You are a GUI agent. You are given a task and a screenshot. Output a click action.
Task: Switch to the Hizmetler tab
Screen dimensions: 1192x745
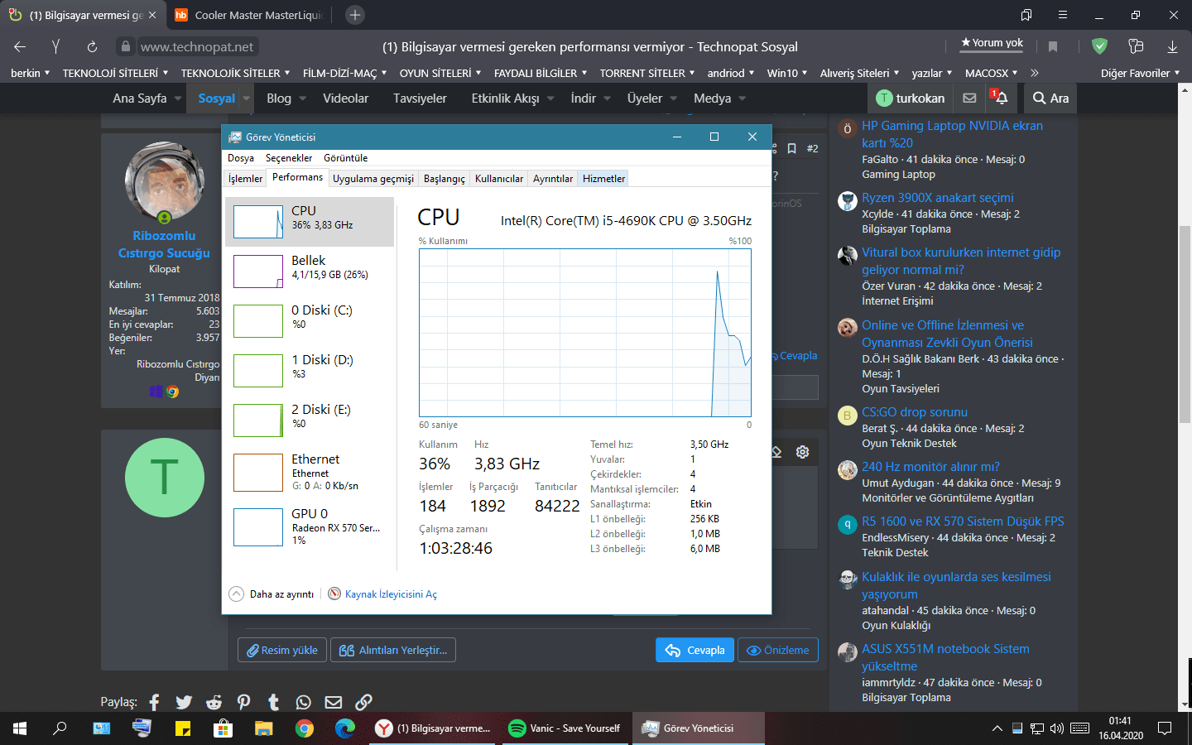604,179
